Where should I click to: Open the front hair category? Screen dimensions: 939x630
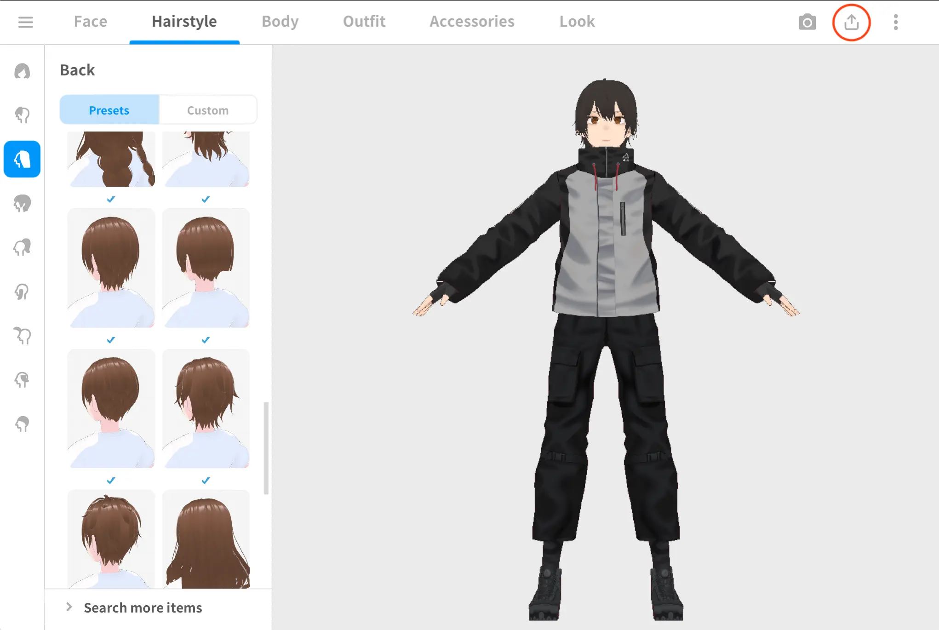click(x=22, y=115)
